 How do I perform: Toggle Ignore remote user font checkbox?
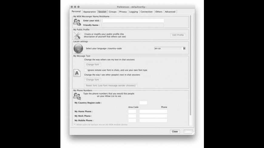(x=86, y=70)
